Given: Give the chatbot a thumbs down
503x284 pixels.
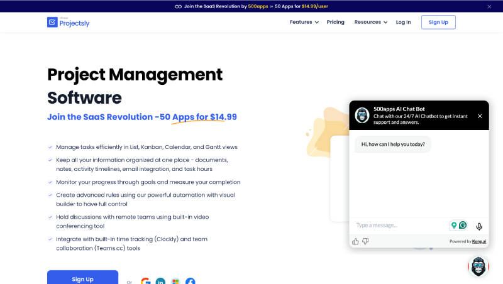Looking at the screenshot, I should point(365,241).
